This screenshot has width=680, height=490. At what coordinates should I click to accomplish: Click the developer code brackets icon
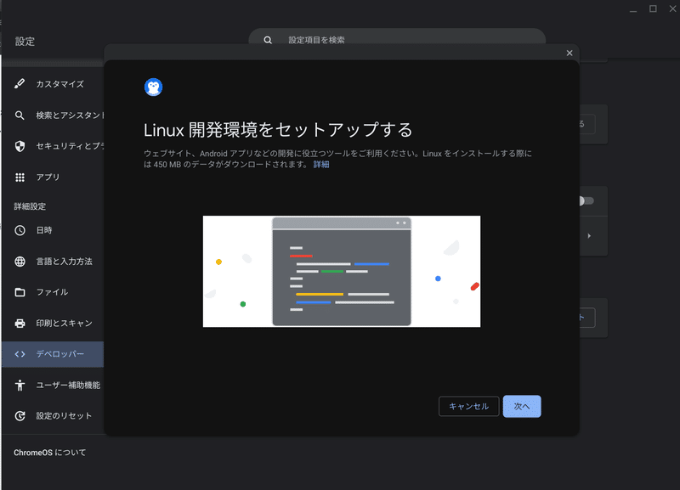pos(20,354)
